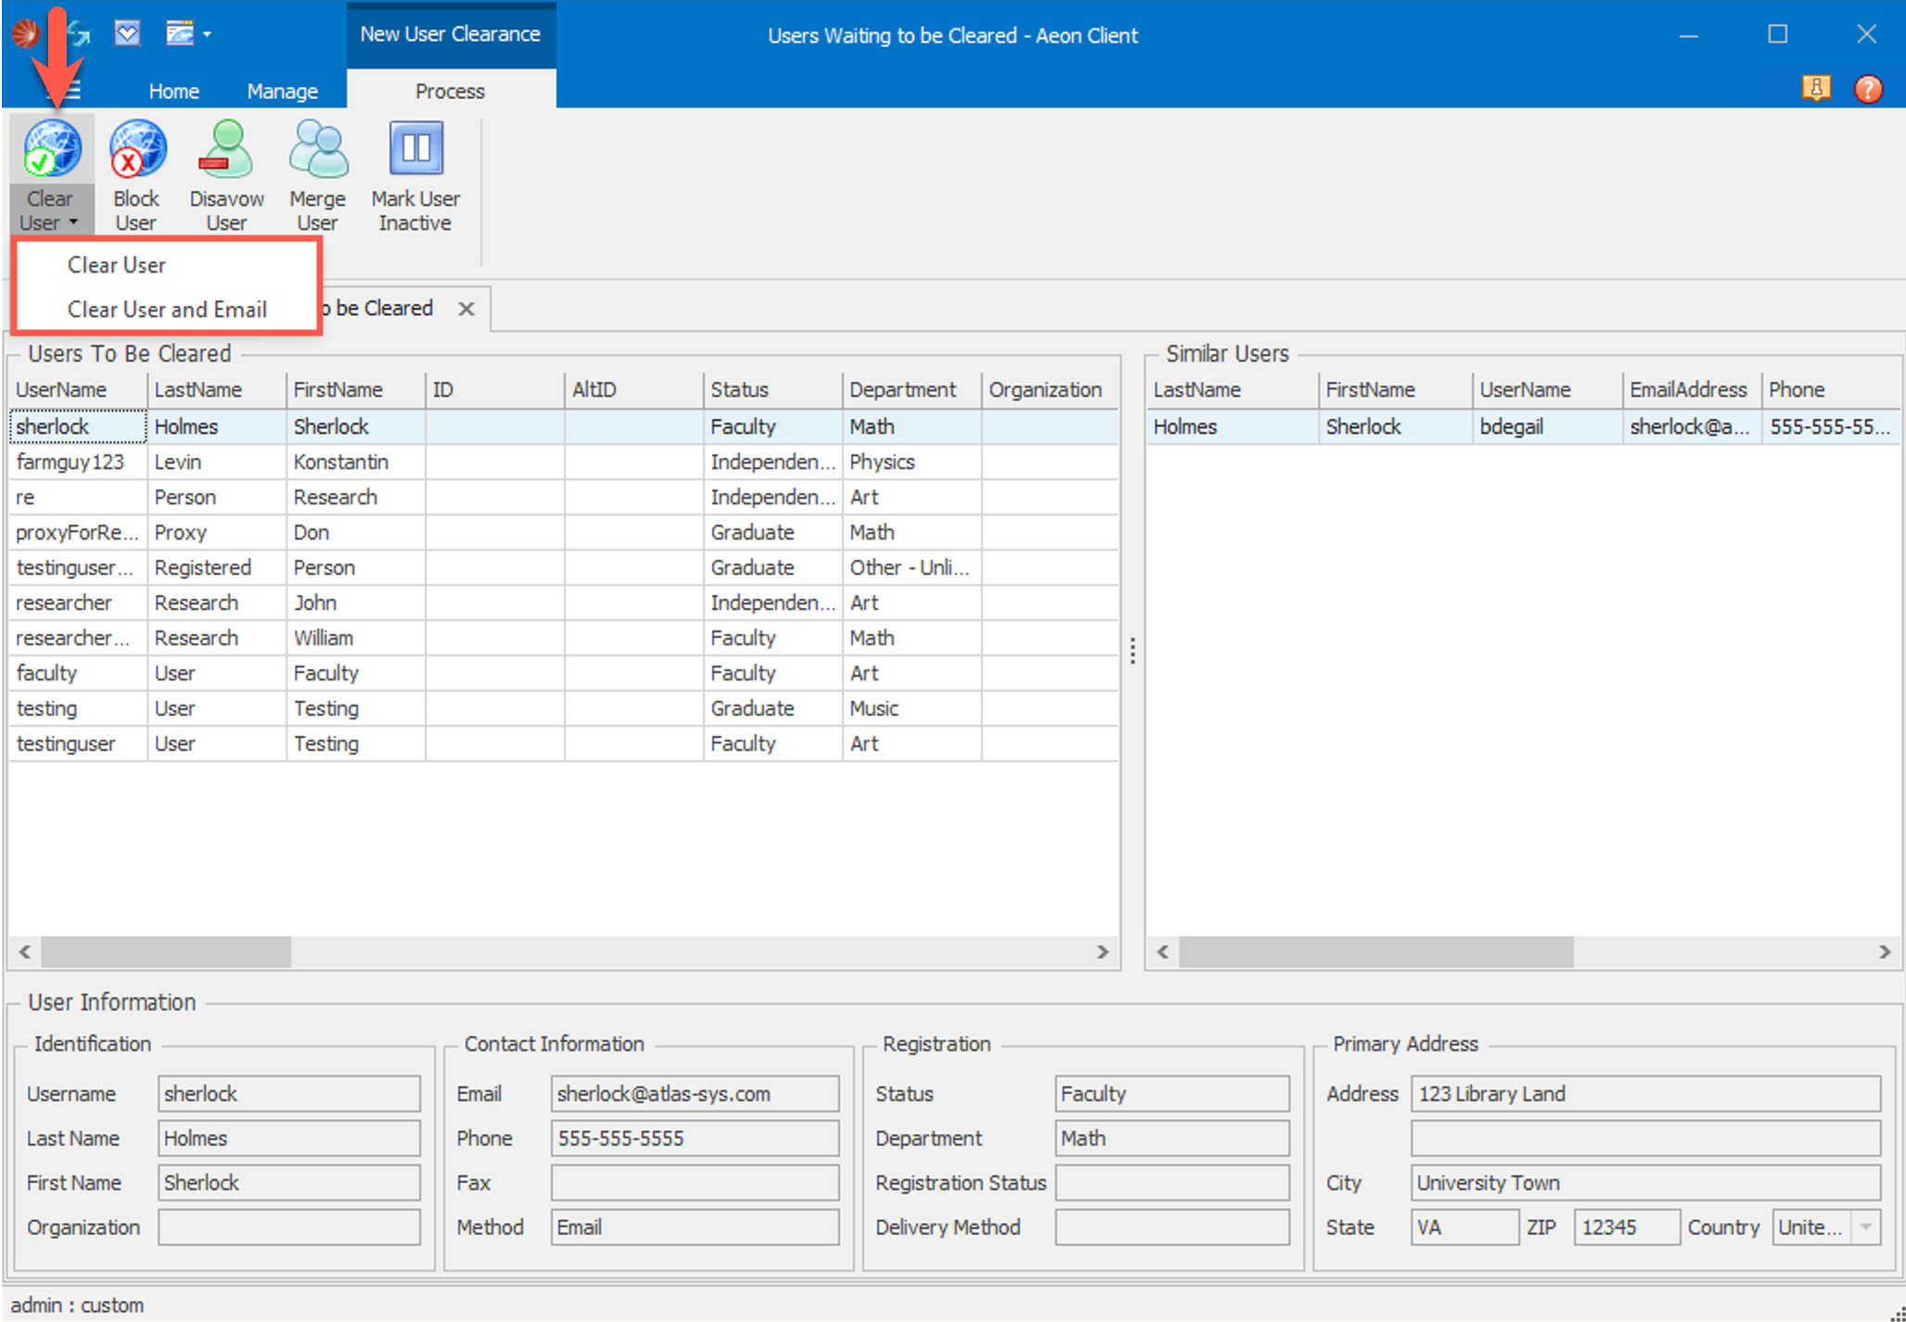
Task: Click the notification bell icon
Action: (1816, 89)
